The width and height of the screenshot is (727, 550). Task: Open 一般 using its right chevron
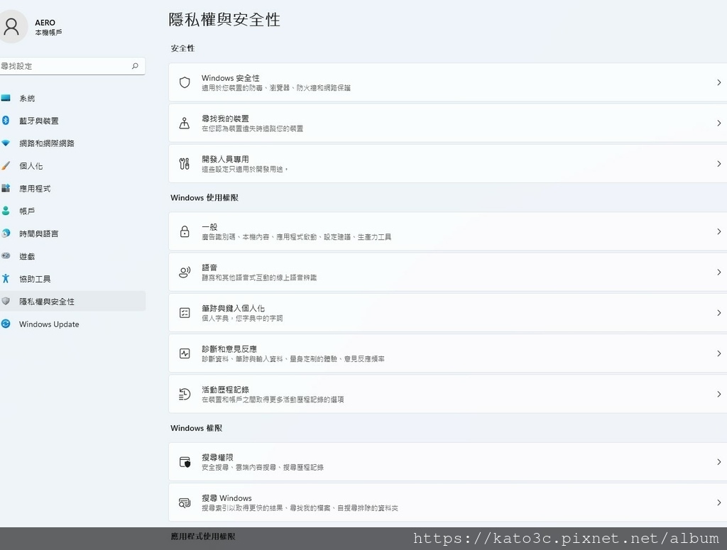(718, 231)
